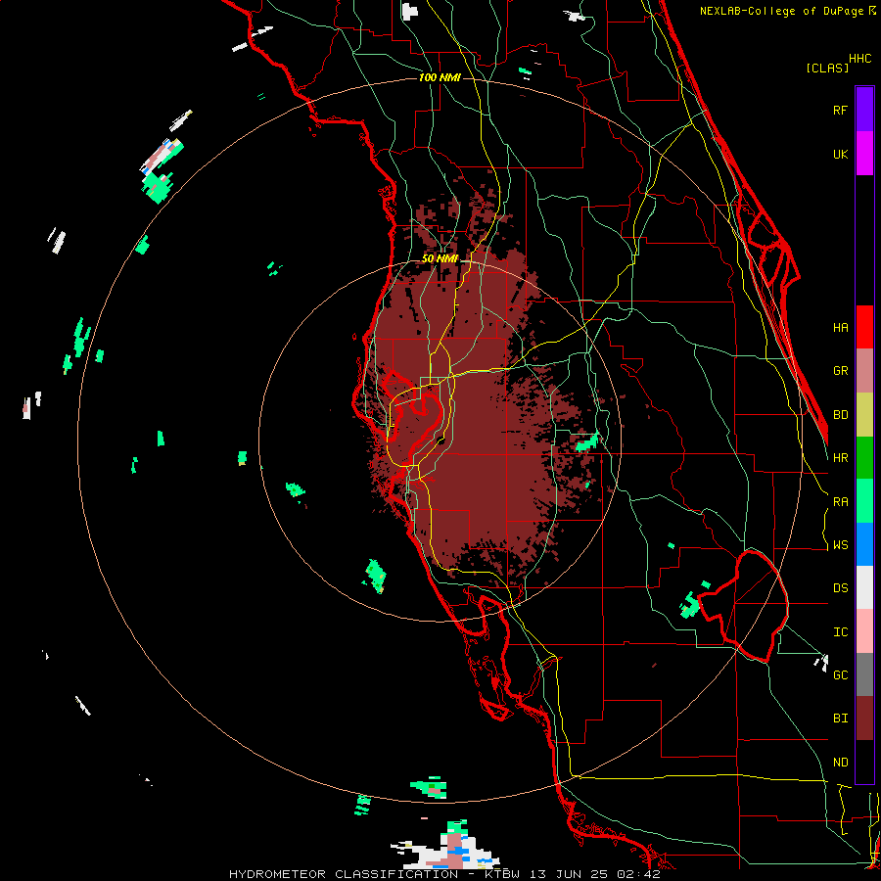This screenshot has height=881, width=881.
Task: Click the "DS" legend label
Action: pyautogui.click(x=840, y=588)
